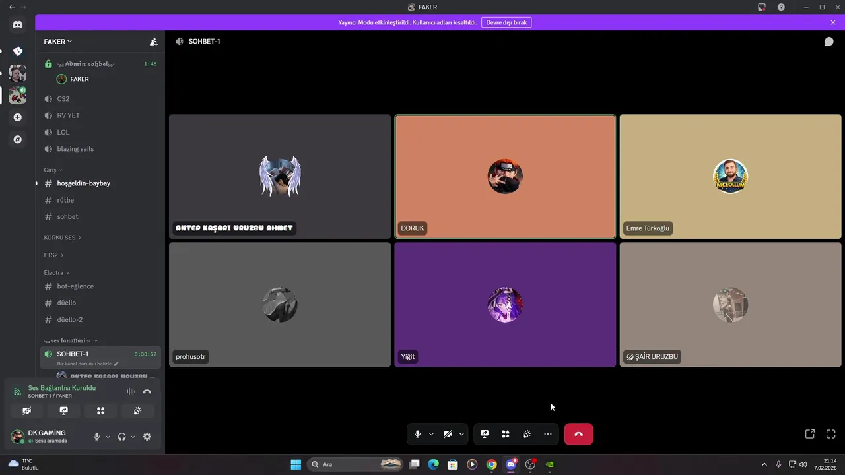Open the help question mark icon

(781, 7)
